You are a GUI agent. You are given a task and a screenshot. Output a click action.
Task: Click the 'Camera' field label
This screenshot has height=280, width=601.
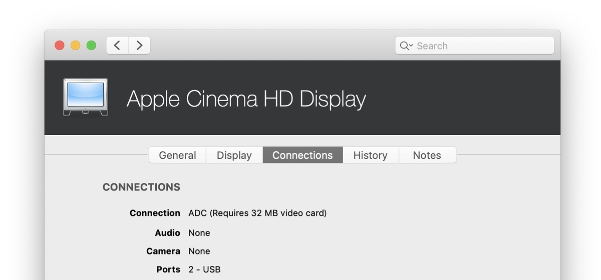click(163, 251)
